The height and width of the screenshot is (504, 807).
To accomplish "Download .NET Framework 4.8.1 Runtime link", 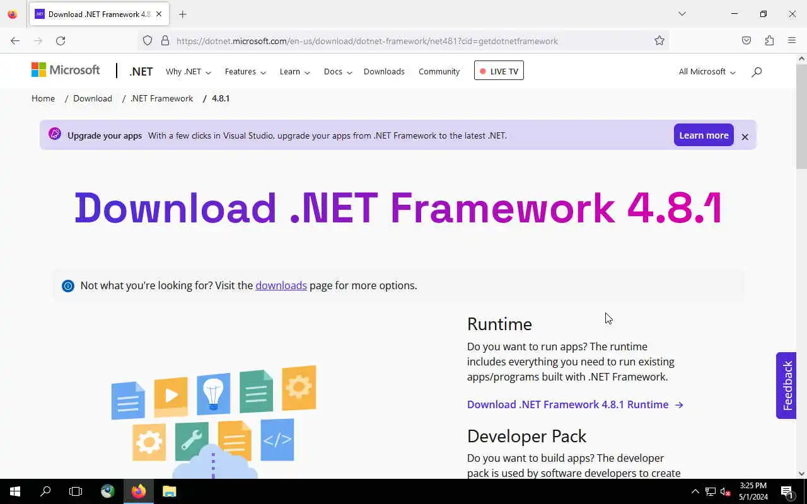I will pyautogui.click(x=575, y=404).
